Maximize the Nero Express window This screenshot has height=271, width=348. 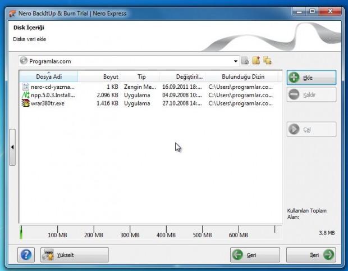coord(312,11)
